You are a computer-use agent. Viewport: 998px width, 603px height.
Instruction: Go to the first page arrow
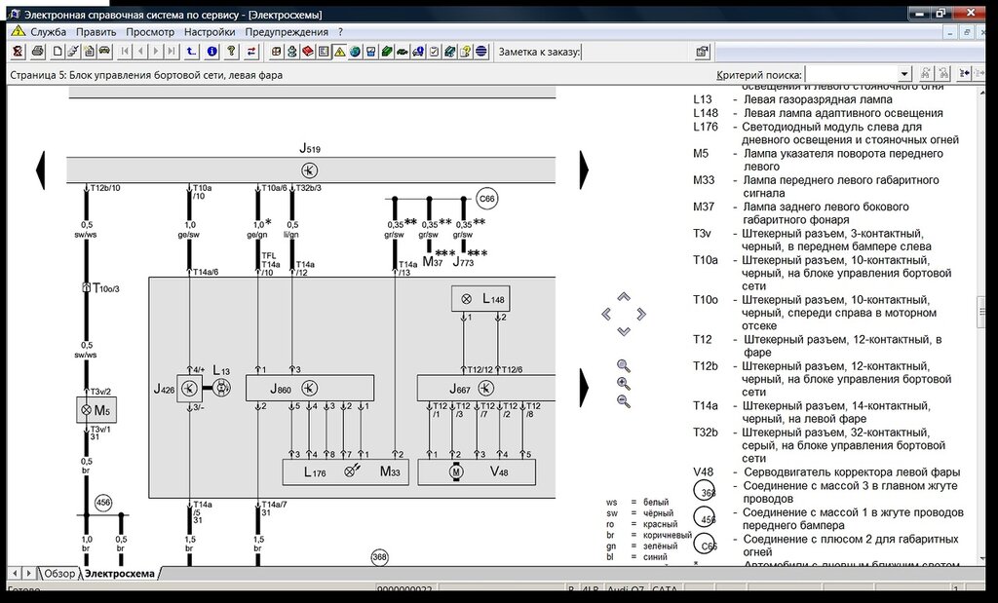[125, 52]
